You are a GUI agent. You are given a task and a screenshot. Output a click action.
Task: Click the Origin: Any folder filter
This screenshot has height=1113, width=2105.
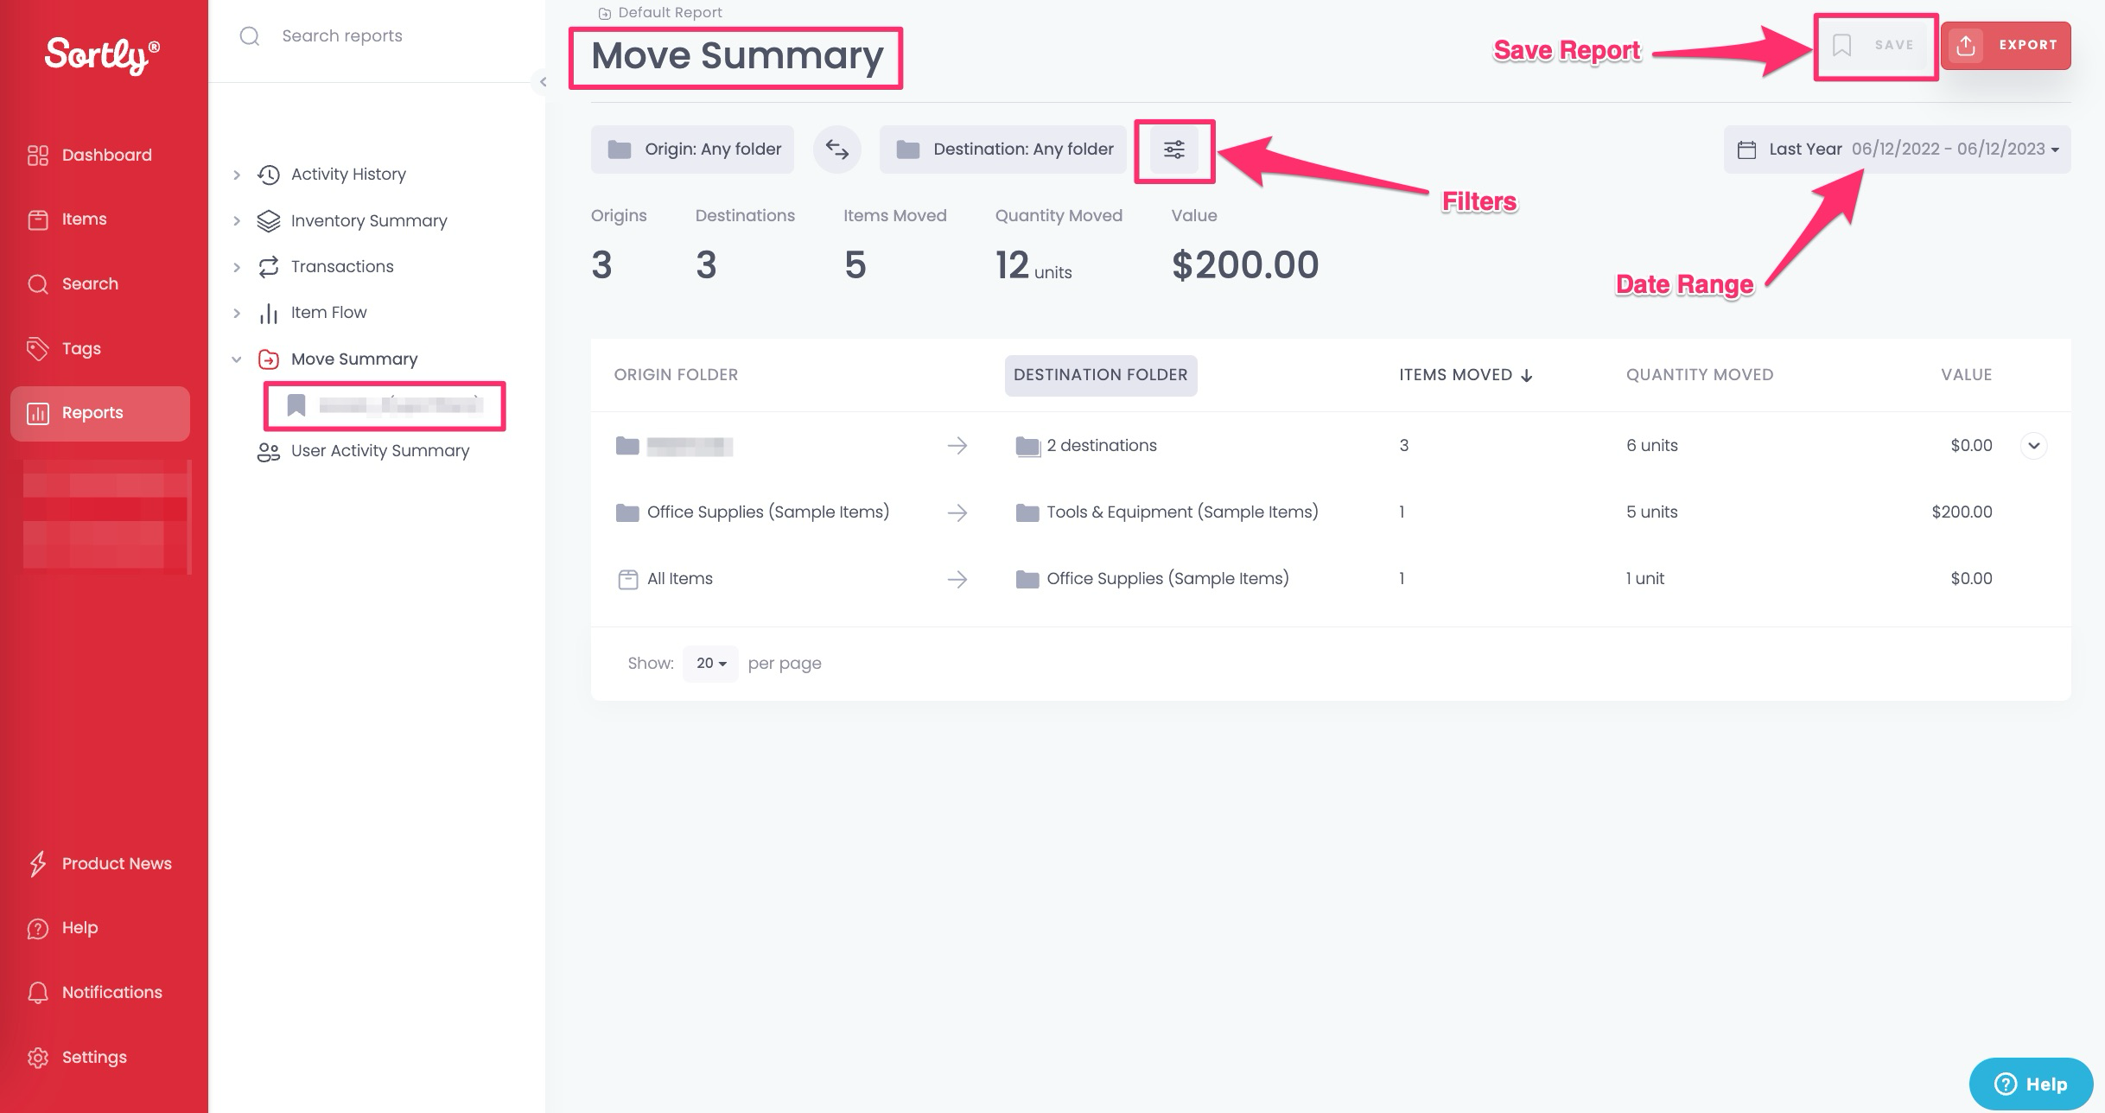[x=692, y=149]
